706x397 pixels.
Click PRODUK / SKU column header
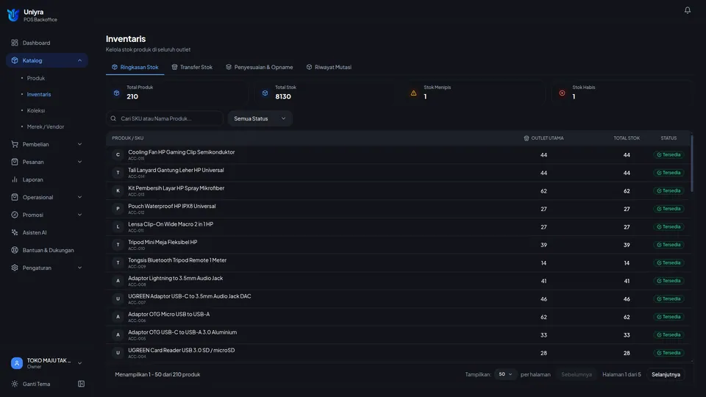[128, 138]
